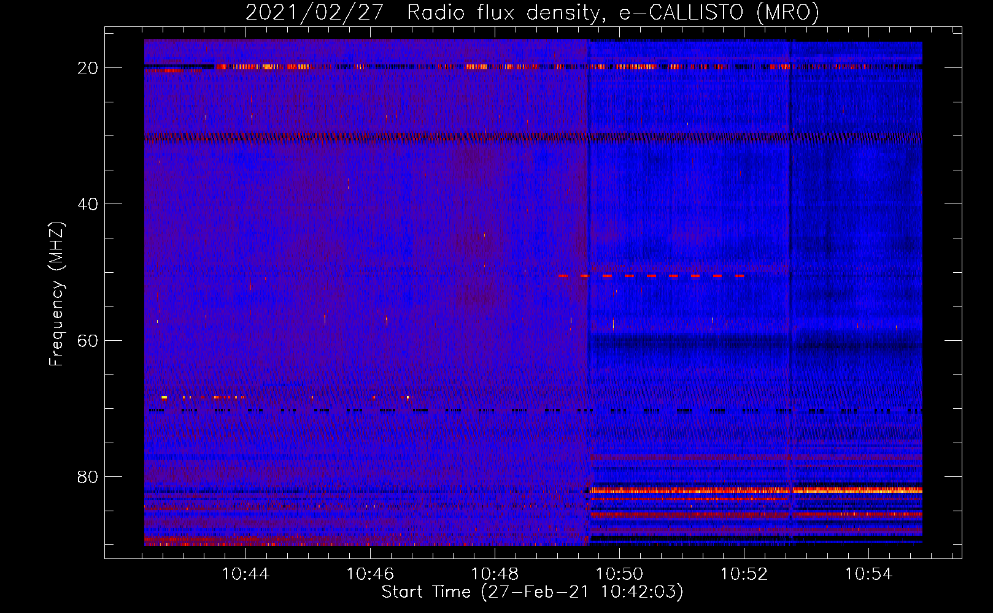Click the black dashed line near 70 MHz
The height and width of the screenshot is (613, 993).
click(535, 410)
